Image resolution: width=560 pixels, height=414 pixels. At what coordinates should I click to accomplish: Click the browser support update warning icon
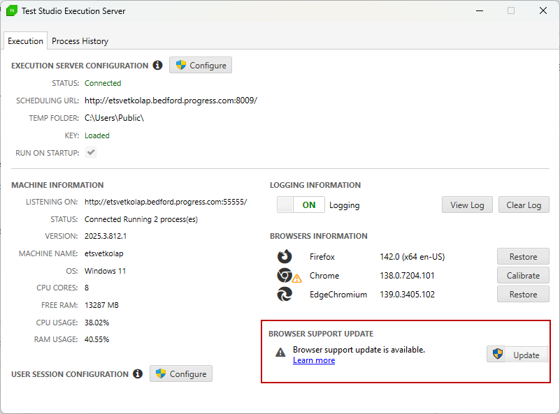point(281,353)
